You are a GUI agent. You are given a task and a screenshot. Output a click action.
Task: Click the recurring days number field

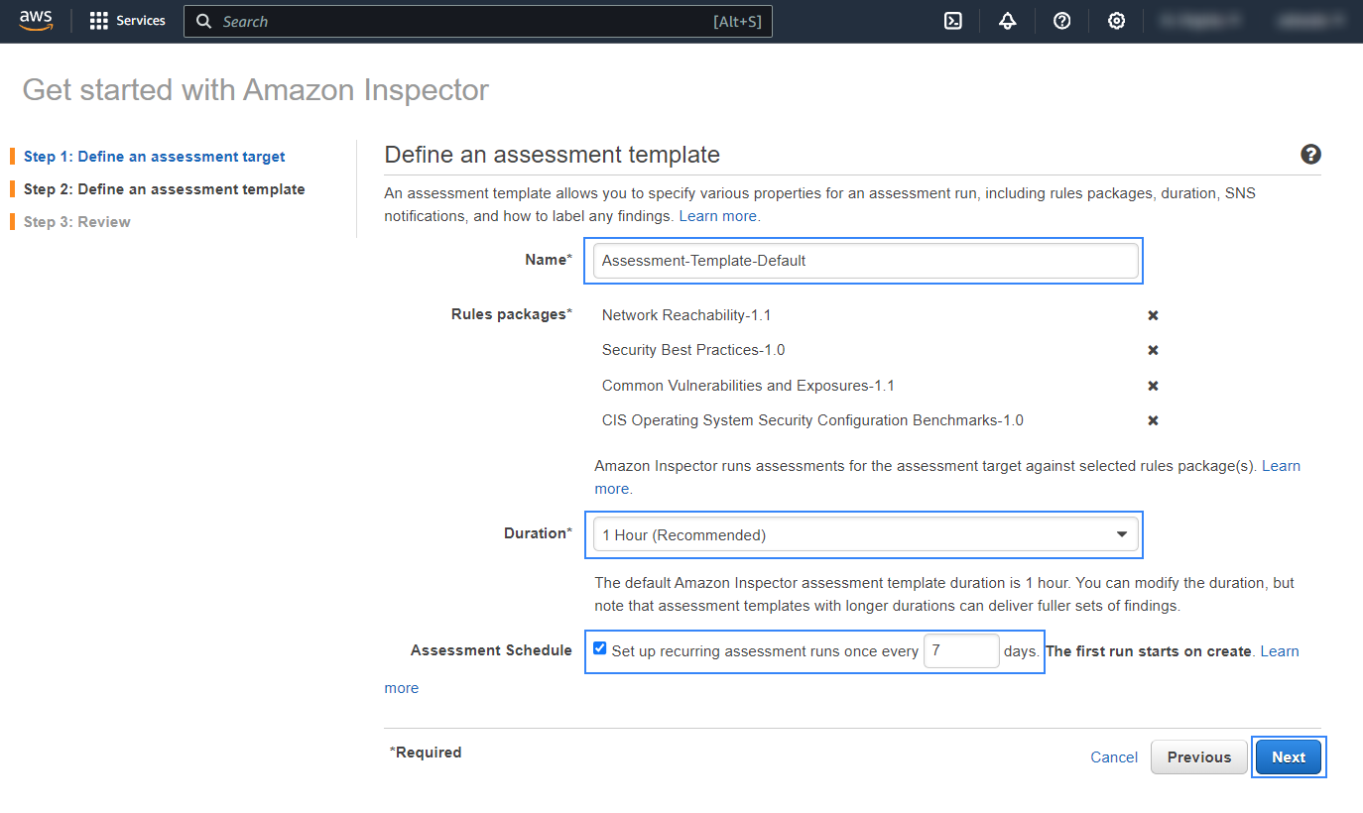click(960, 651)
